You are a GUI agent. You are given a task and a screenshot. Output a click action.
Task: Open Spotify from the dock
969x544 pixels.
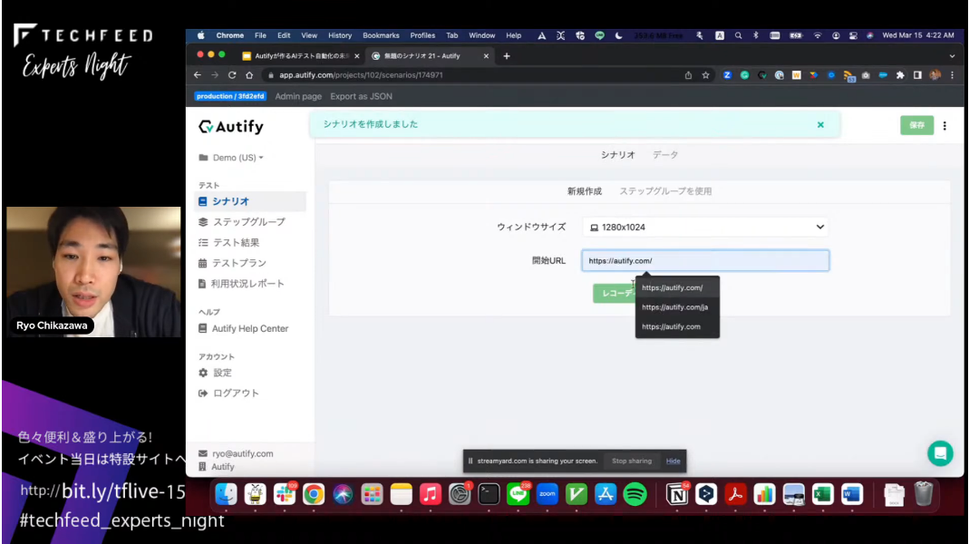(x=635, y=494)
